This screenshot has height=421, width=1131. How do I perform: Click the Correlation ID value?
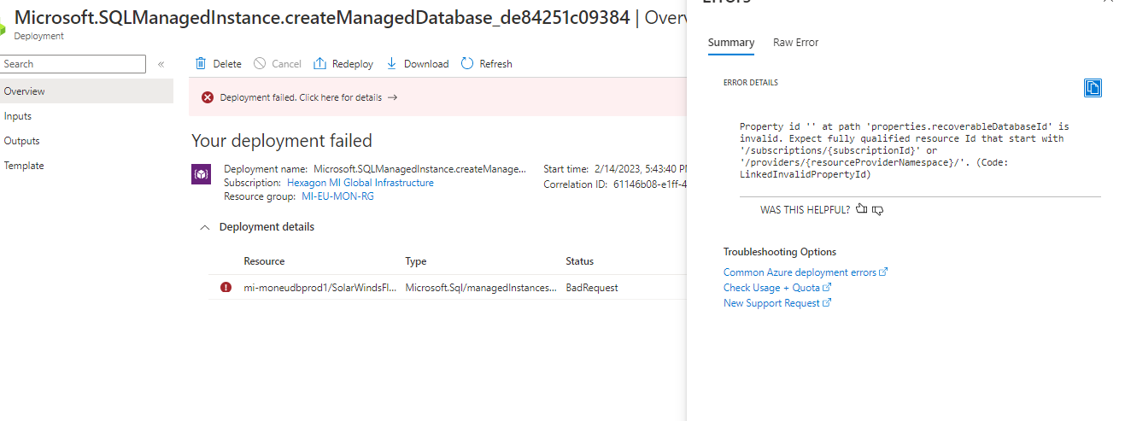(x=650, y=184)
